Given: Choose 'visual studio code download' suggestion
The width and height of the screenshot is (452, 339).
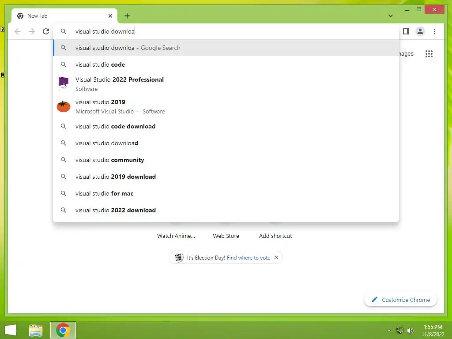Looking at the screenshot, I should coord(226,126).
